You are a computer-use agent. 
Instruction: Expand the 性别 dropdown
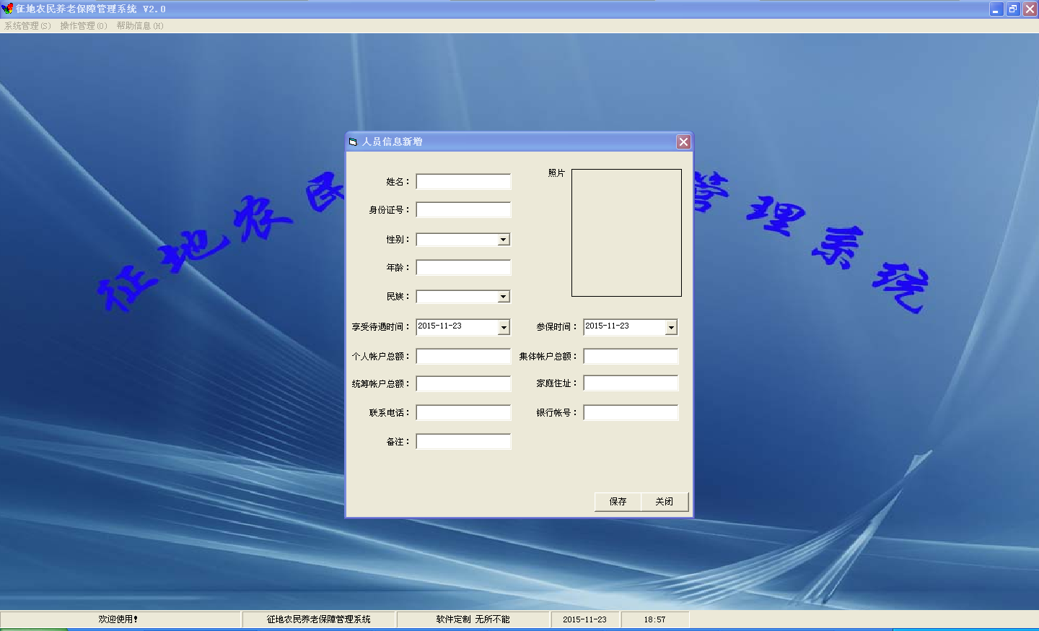[x=504, y=240]
